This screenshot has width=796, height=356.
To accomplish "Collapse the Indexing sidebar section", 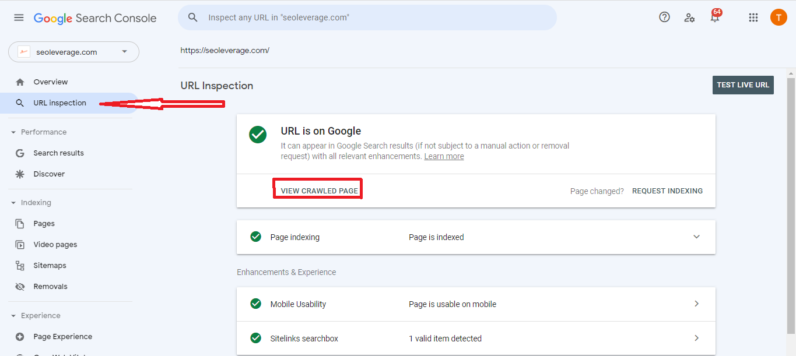I will tap(13, 203).
